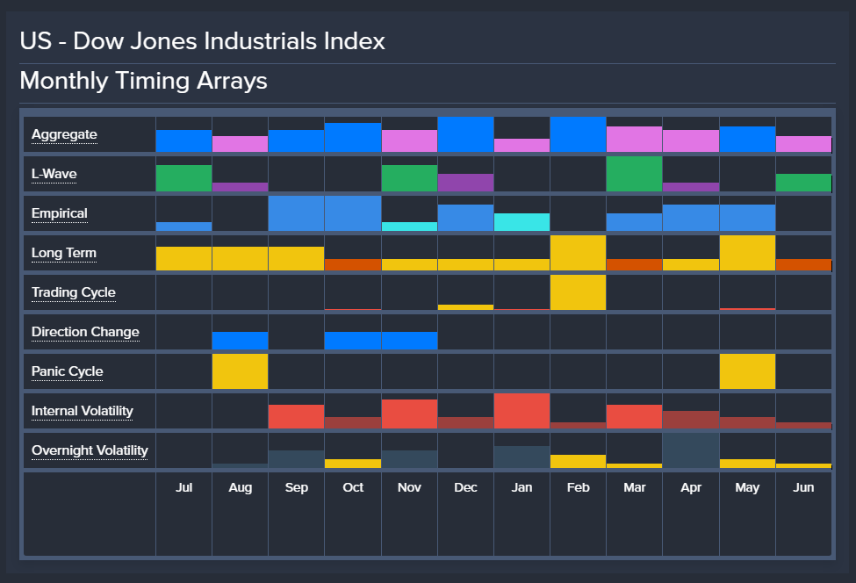Click the Overnight Volatility row label
Viewport: 856px width, 583px height.
[x=90, y=450]
